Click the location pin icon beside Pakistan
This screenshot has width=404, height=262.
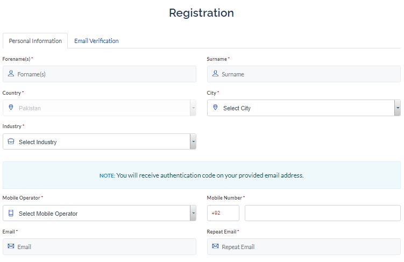pos(11,107)
